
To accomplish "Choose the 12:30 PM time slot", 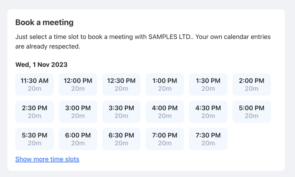I will [121, 84].
